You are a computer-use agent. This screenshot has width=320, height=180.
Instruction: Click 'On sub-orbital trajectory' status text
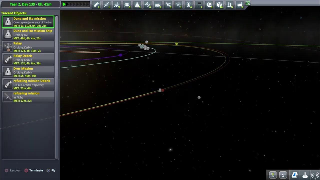point(28,85)
